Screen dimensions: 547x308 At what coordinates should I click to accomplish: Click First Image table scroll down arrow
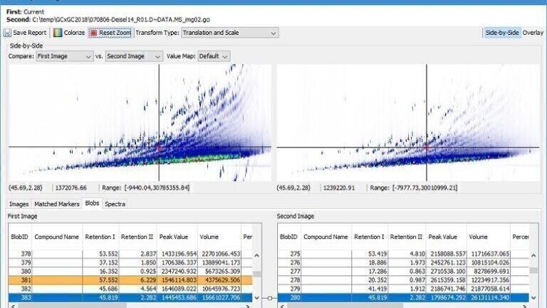click(256, 298)
